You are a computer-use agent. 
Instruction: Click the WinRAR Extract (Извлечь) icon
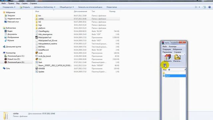point(177,58)
